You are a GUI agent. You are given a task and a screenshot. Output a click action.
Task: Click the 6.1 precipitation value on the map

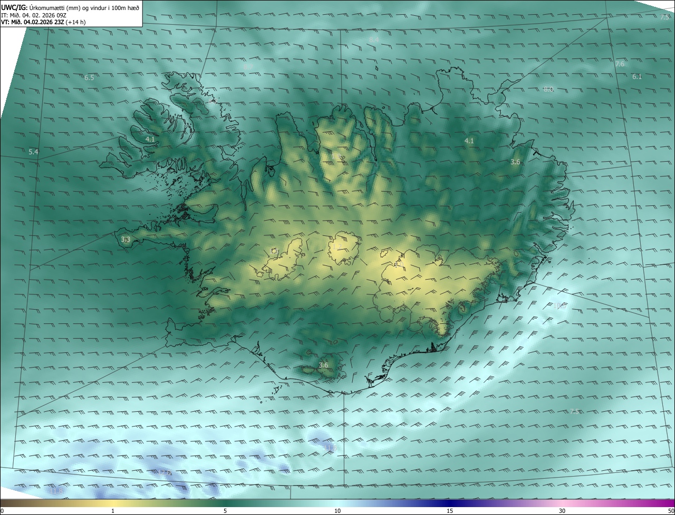637,77
